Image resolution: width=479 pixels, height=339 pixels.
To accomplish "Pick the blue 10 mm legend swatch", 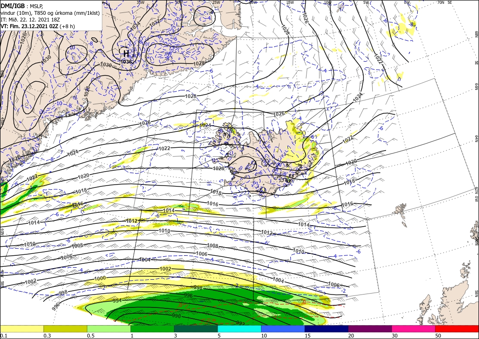I will coord(283,328).
